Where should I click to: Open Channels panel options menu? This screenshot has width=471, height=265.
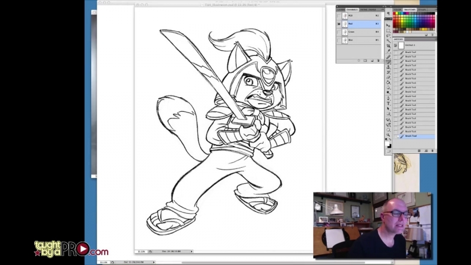point(382,9)
